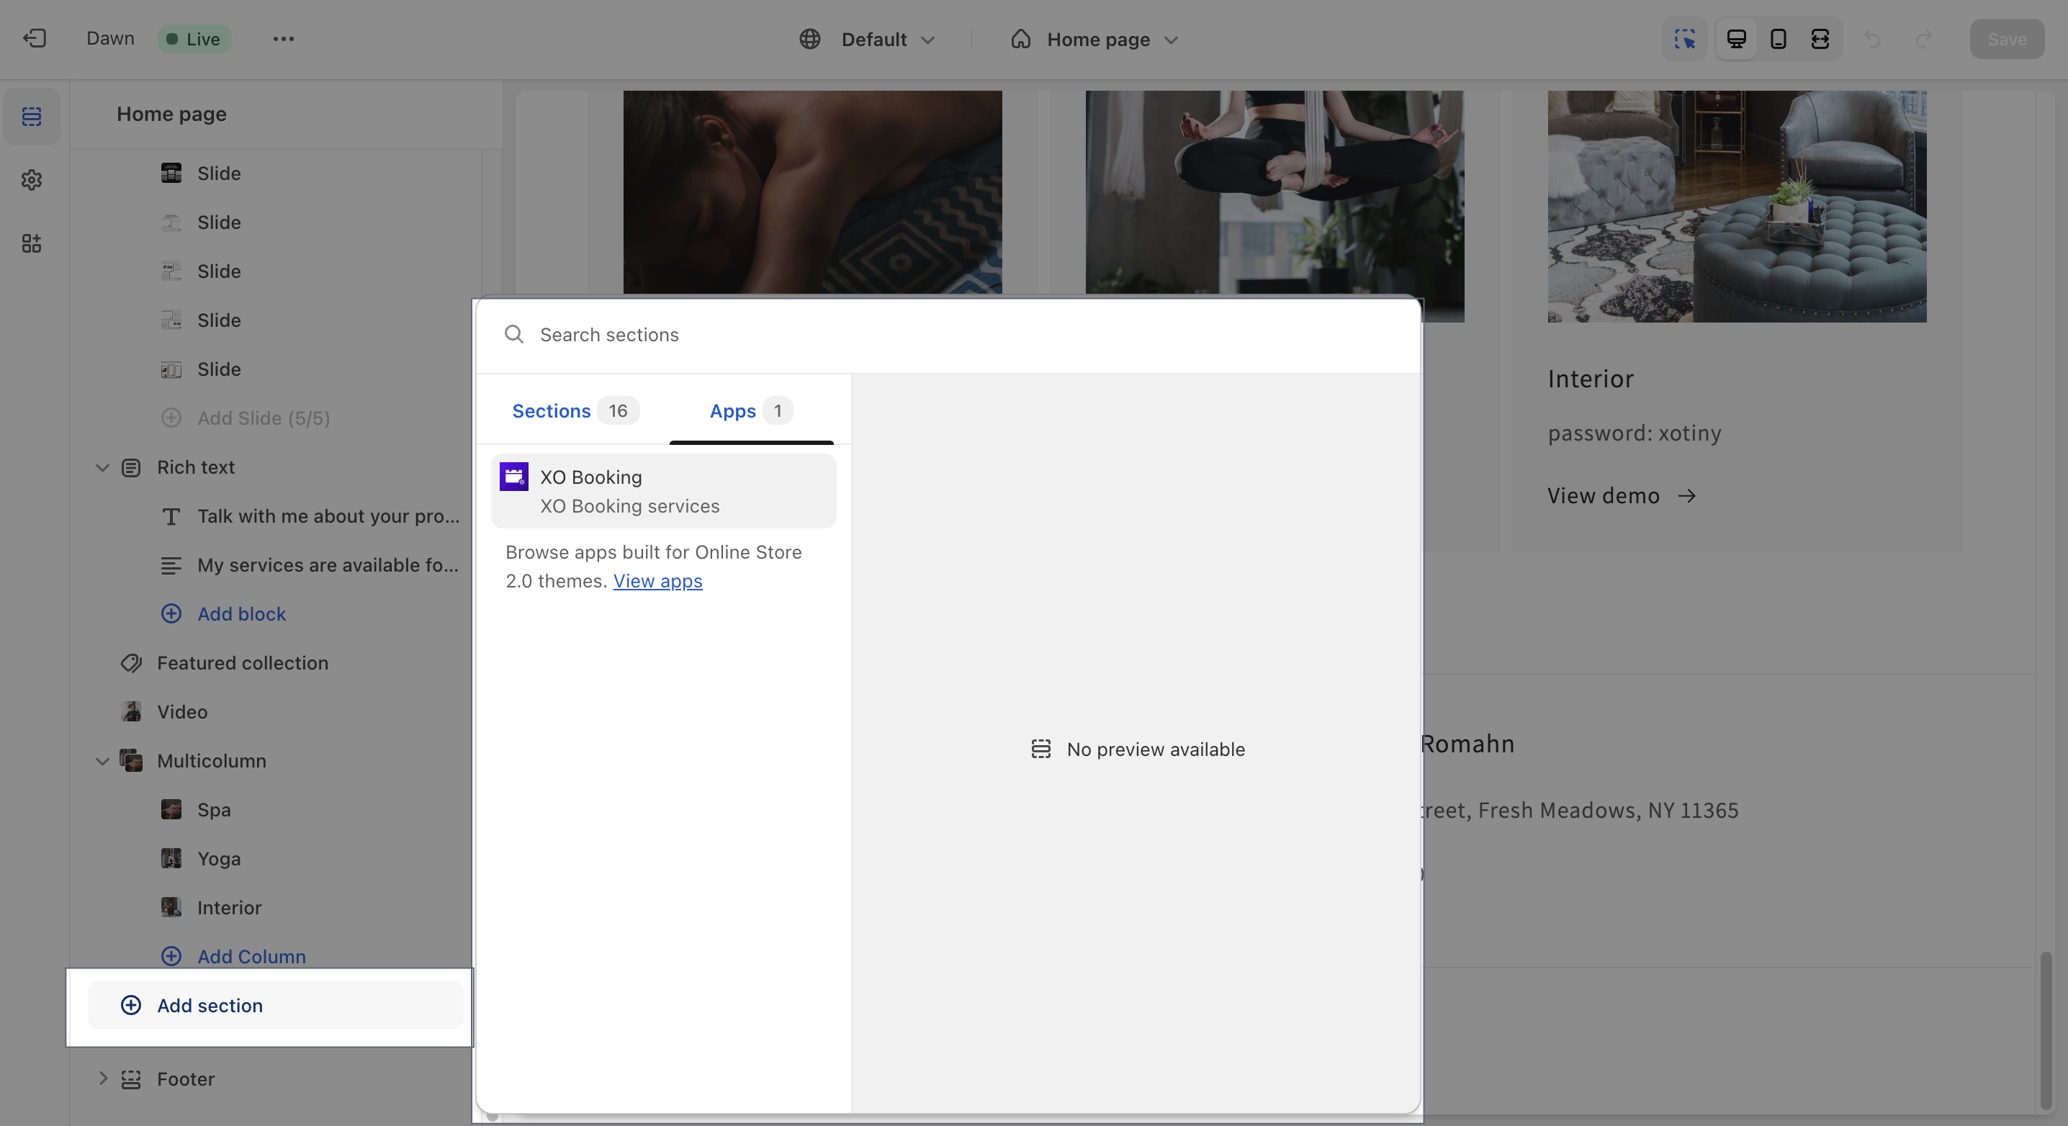The width and height of the screenshot is (2068, 1126).
Task: Switch to desktop preview
Action: (1737, 37)
